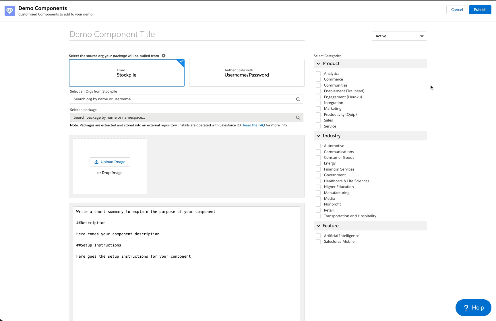Tick the Higher Education checkbox
This screenshot has width=496, height=321.
[x=318, y=187]
